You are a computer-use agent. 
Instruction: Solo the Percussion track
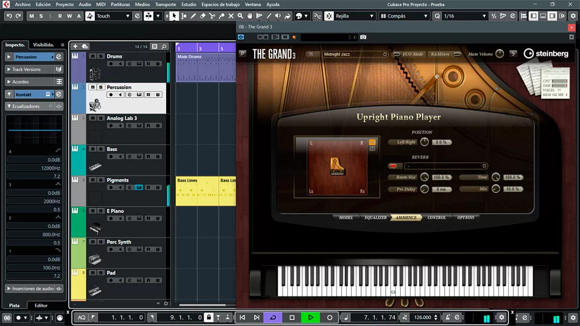point(101,87)
